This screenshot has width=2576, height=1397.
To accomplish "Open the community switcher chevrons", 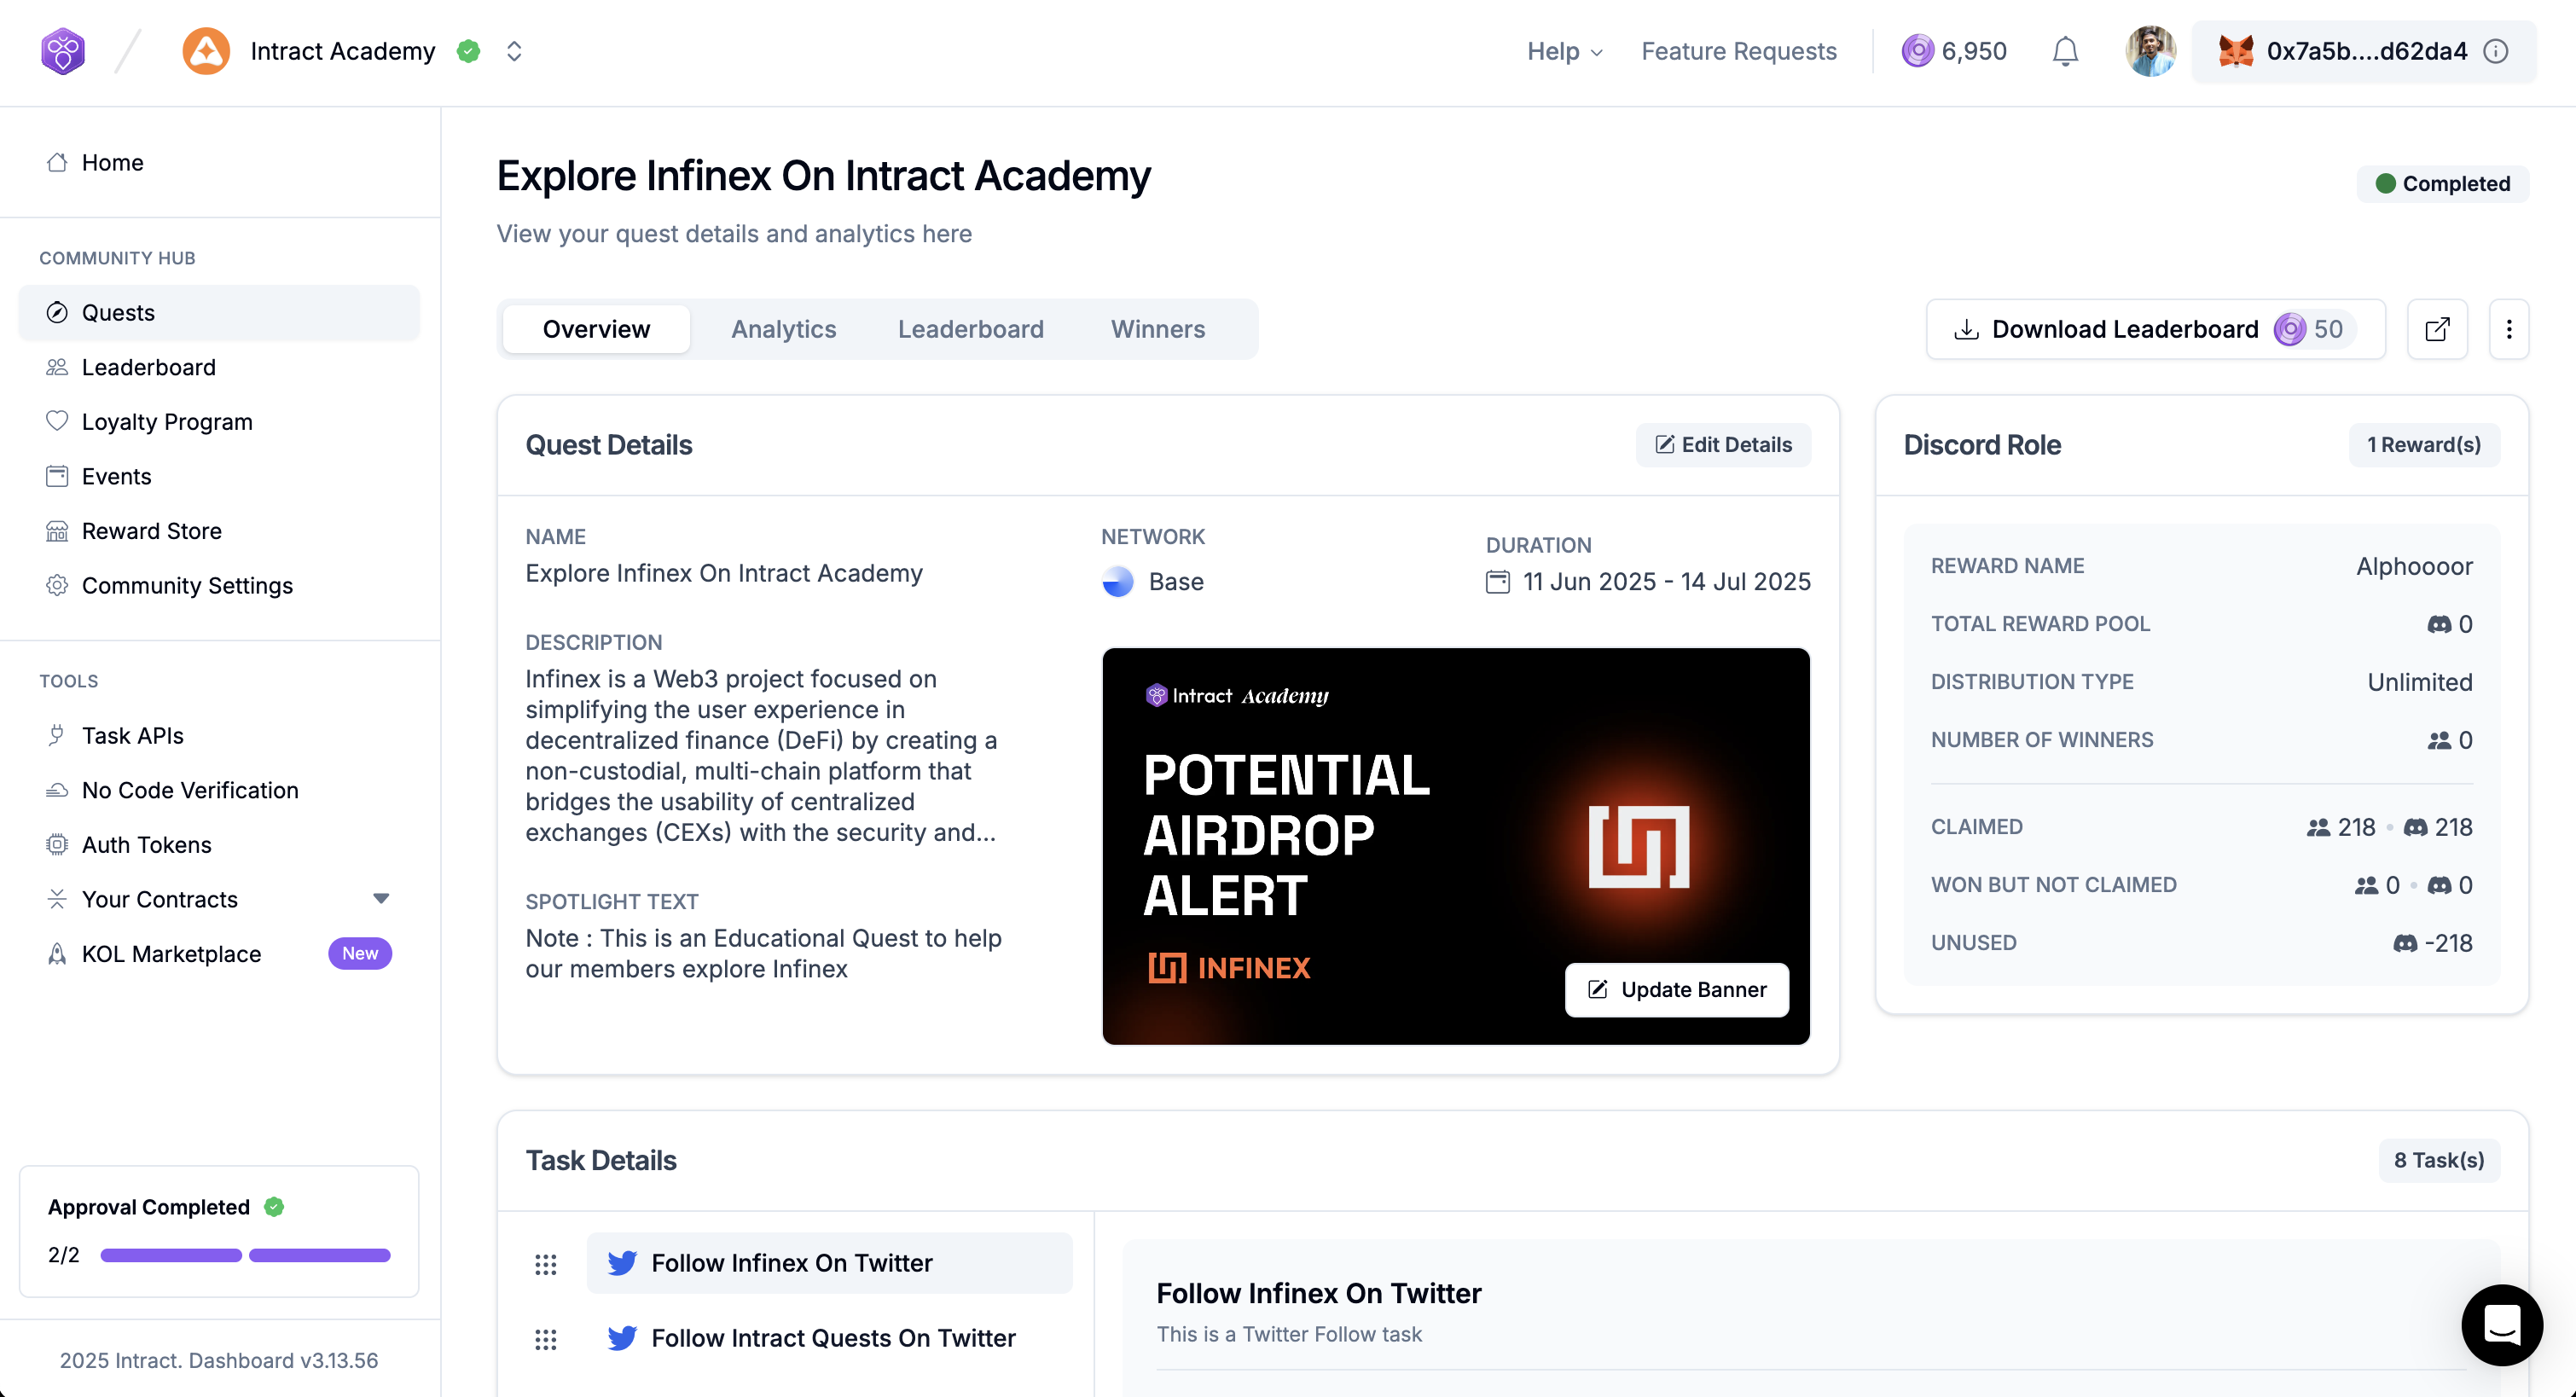I will pos(514,51).
